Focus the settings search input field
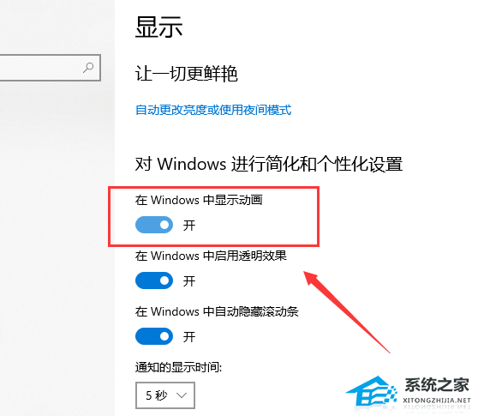484x416 pixels. tap(51, 68)
